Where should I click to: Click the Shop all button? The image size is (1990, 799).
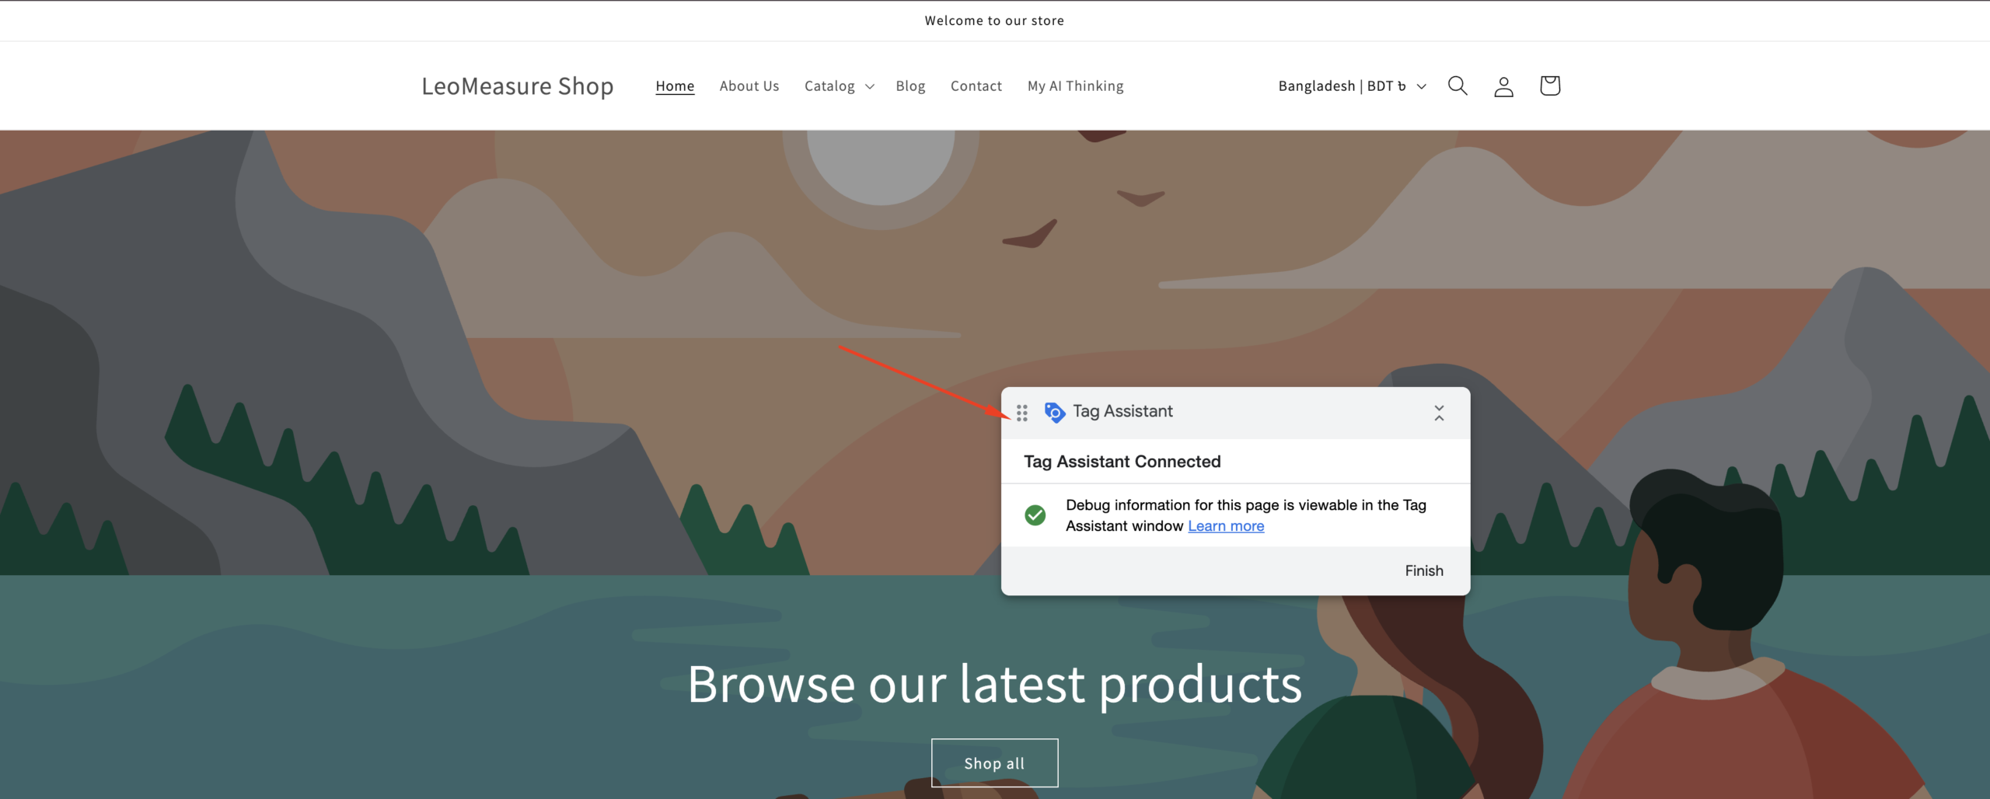(x=994, y=763)
